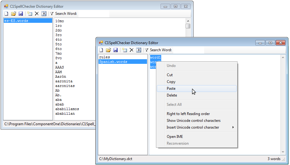Screen dimensions: 290x165
Task: Click word1 in front window word list
Action: tap(156, 57)
